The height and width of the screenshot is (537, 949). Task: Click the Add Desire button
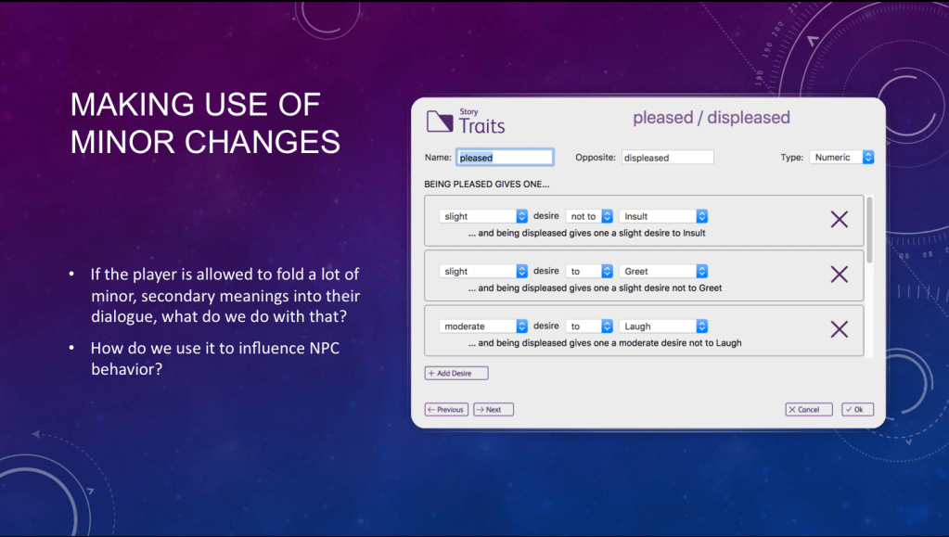[x=456, y=373]
